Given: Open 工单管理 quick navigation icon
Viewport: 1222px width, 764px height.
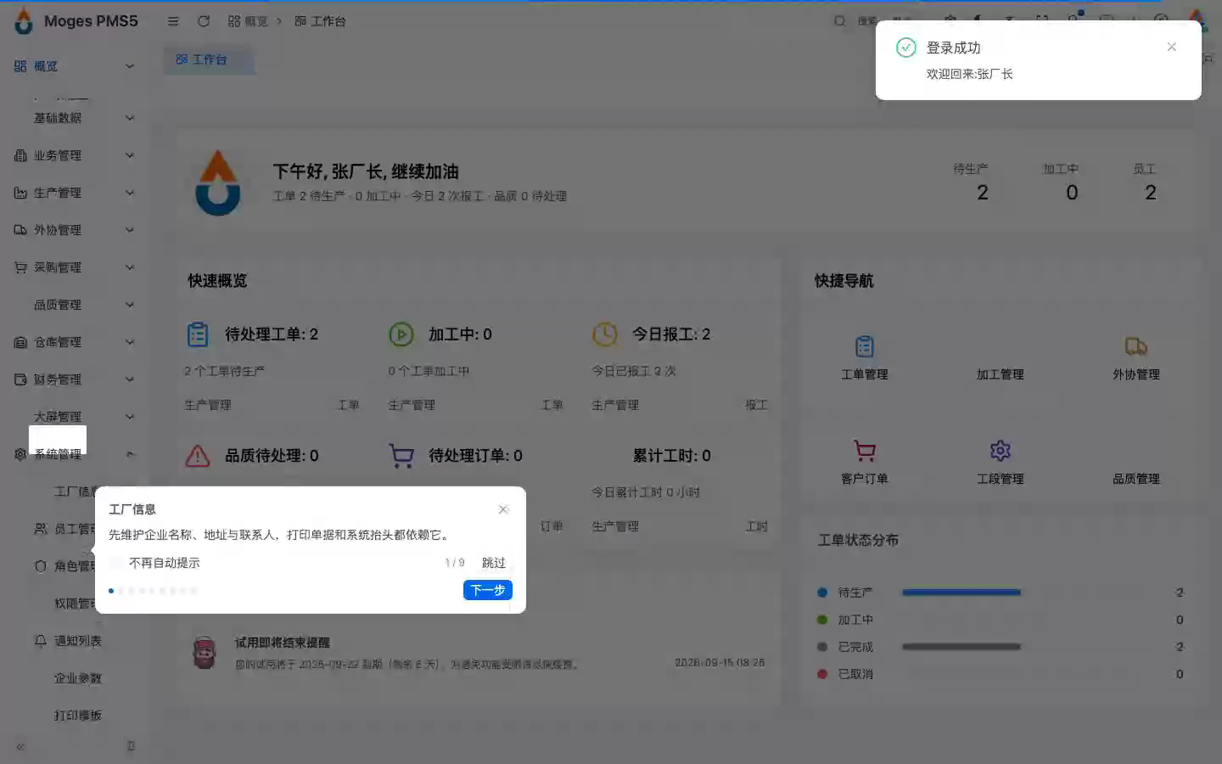Looking at the screenshot, I should pos(865,346).
